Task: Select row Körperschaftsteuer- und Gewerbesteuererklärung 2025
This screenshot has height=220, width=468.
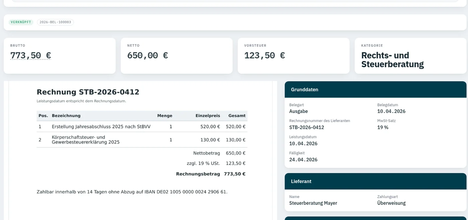Action: 142,140
